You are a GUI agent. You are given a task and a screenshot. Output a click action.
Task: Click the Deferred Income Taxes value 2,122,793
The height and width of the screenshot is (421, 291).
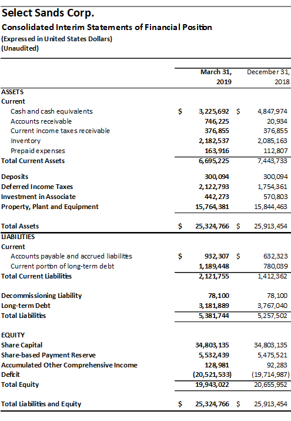coord(213,187)
